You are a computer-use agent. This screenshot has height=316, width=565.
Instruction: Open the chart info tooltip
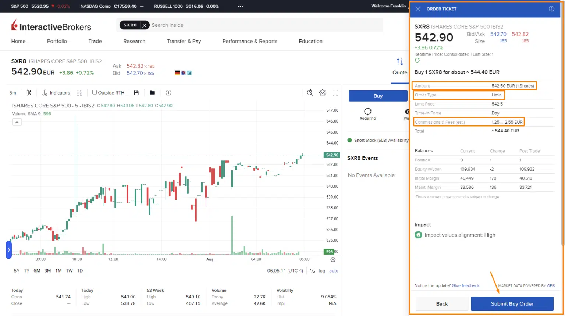168,92
